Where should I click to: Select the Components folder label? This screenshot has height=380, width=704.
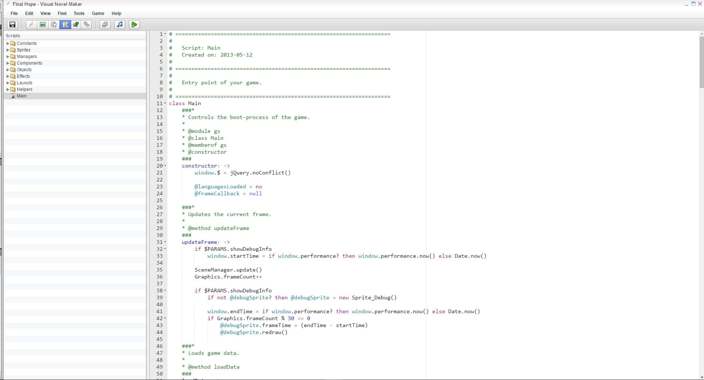point(30,63)
